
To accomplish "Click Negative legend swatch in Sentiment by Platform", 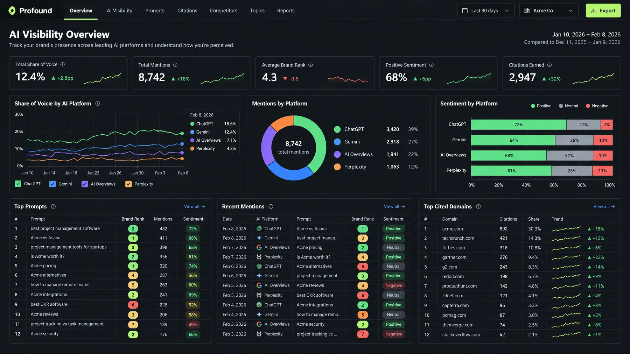I will (x=588, y=106).
